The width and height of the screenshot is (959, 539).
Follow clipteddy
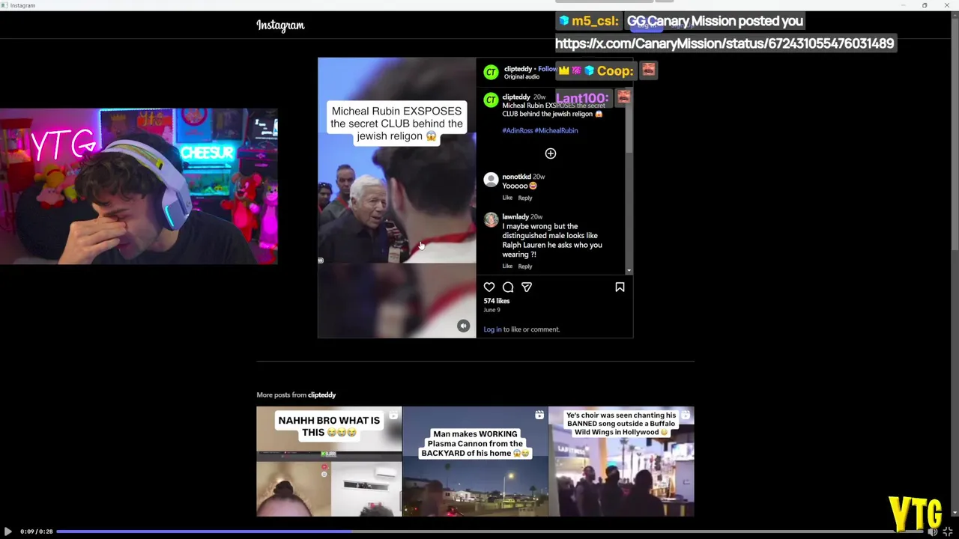click(547, 69)
